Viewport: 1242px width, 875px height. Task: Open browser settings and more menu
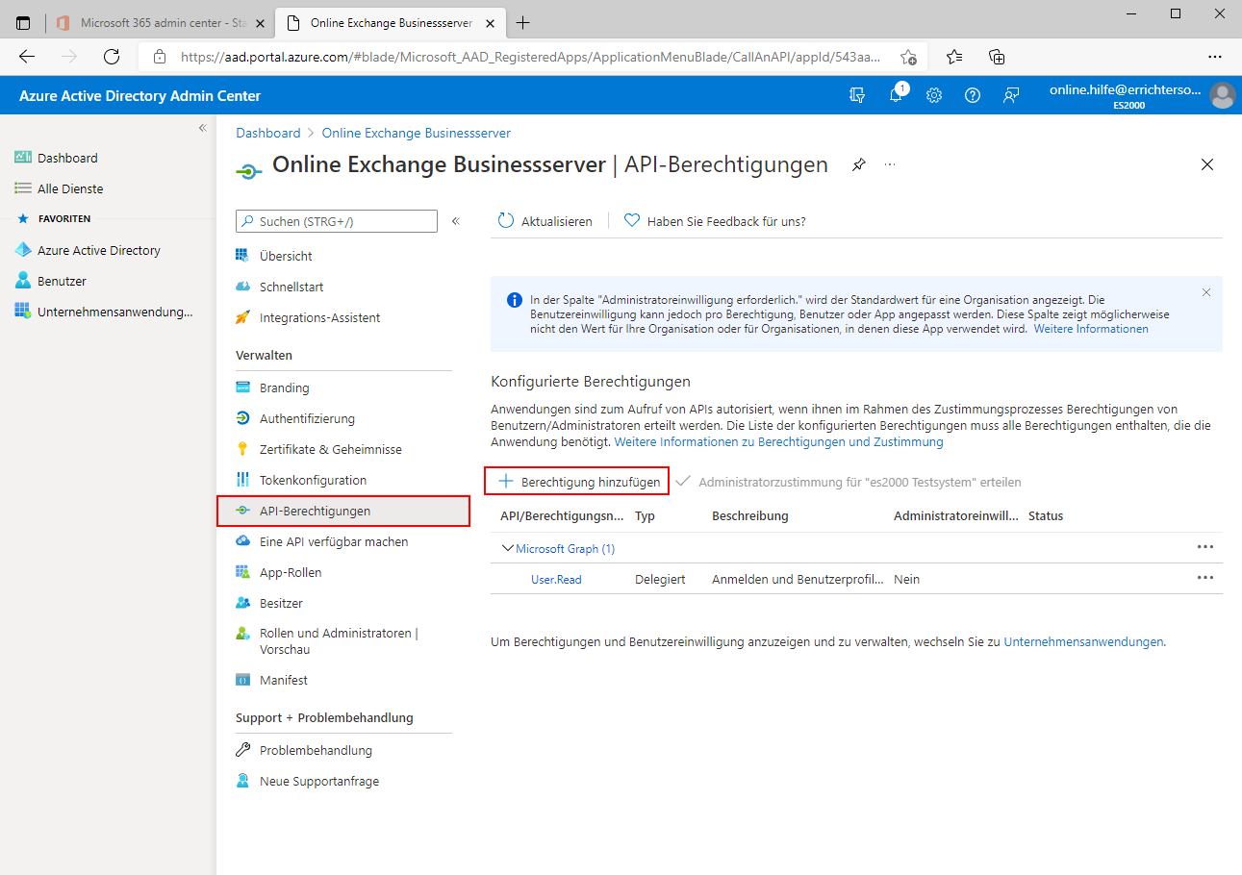click(1215, 57)
